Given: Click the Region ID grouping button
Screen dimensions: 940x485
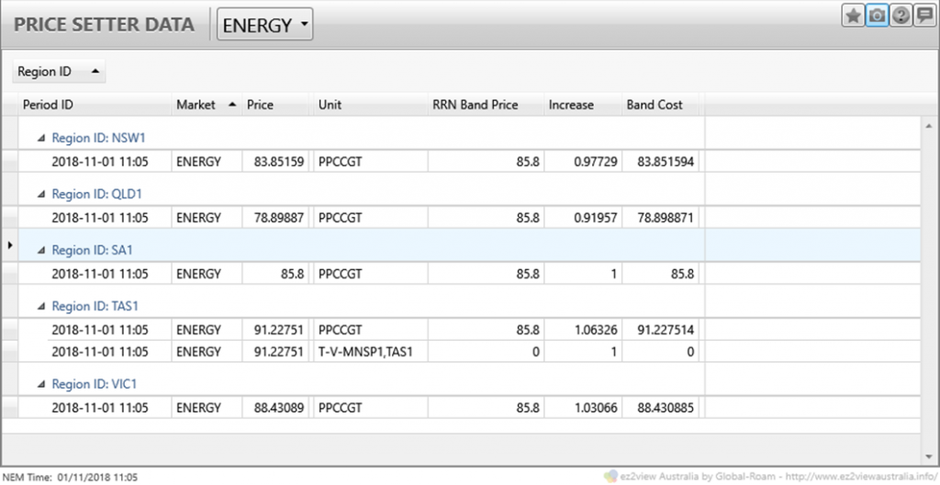Looking at the screenshot, I should click(59, 72).
